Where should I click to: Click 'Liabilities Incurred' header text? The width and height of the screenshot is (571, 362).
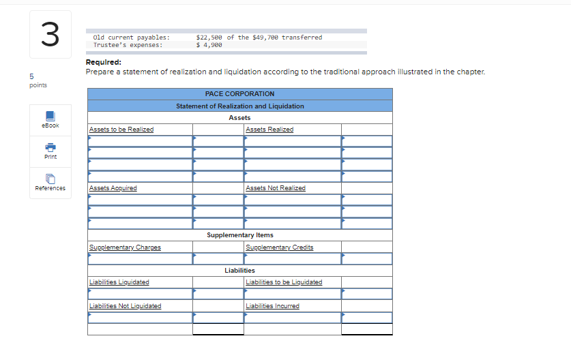click(x=272, y=306)
